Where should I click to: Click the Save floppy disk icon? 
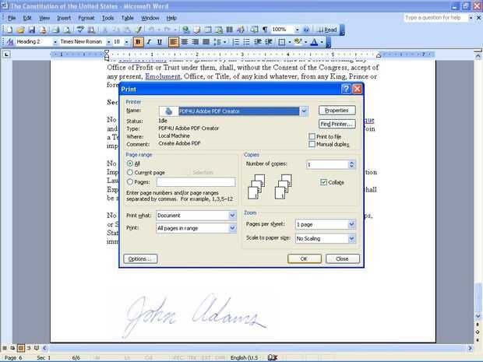pyautogui.click(x=32, y=30)
